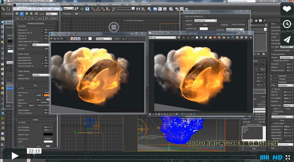Click the red clear image icon in V-Ray frame buffer

[215, 38]
